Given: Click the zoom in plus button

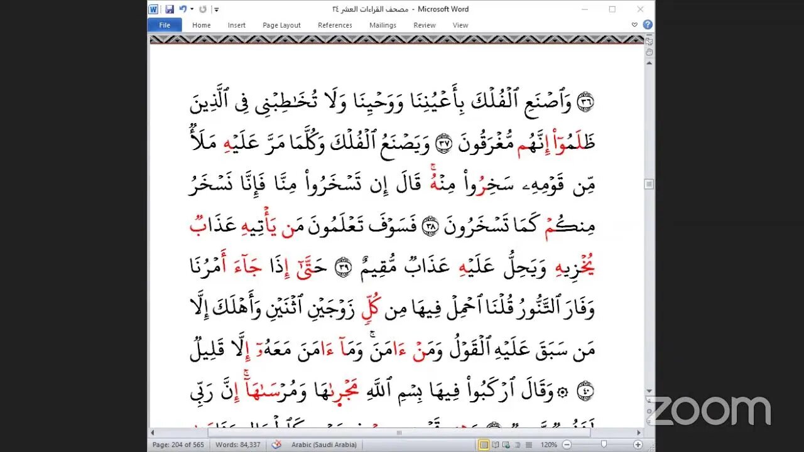Looking at the screenshot, I should click(638, 445).
